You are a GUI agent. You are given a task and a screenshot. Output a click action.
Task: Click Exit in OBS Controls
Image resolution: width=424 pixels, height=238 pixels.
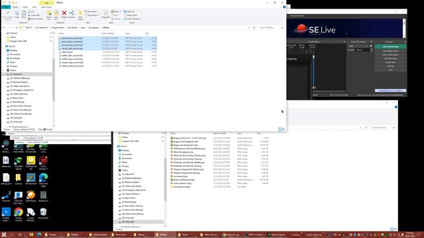(x=390, y=69)
